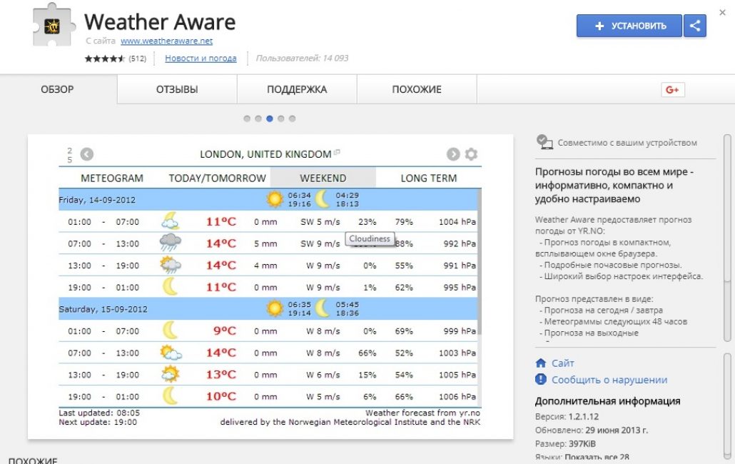Click the rain cloud icon for Friday 07:00-13:00

point(170,243)
